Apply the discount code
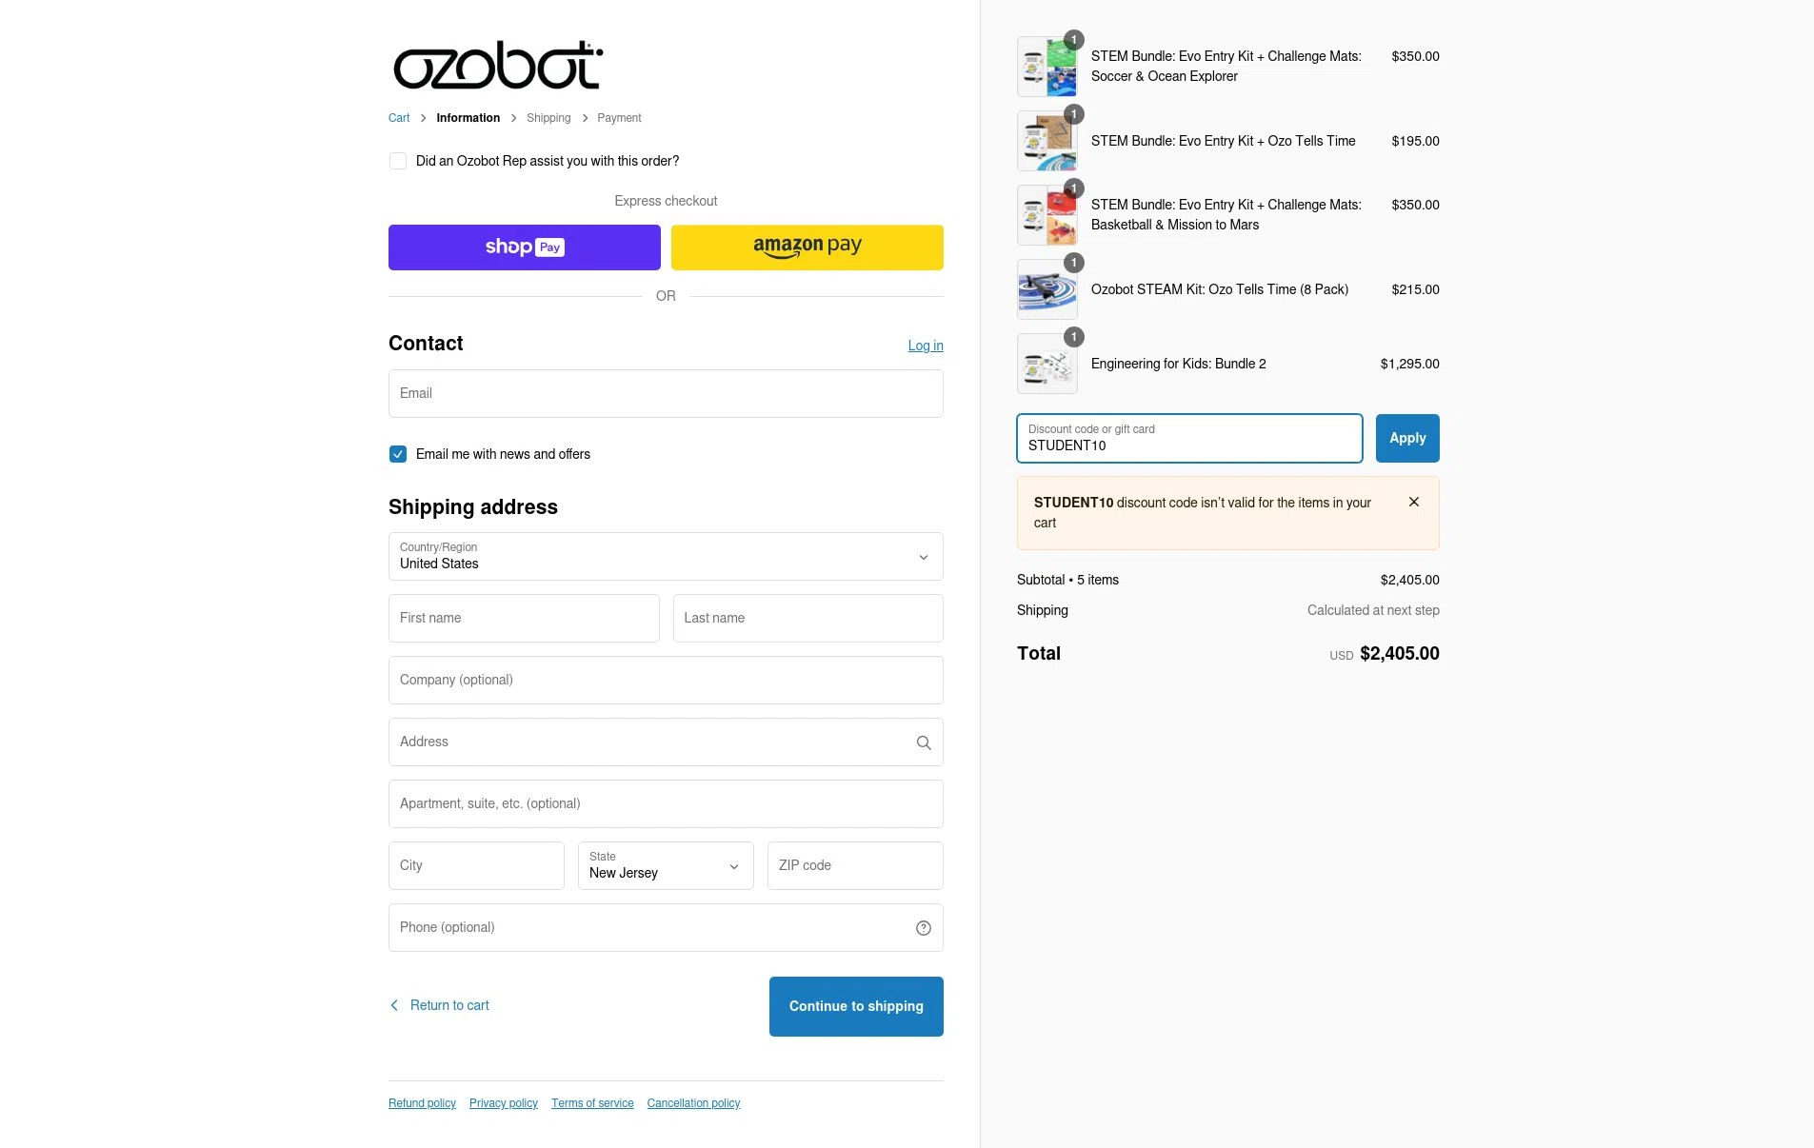This screenshot has width=1814, height=1148. pyautogui.click(x=1406, y=439)
